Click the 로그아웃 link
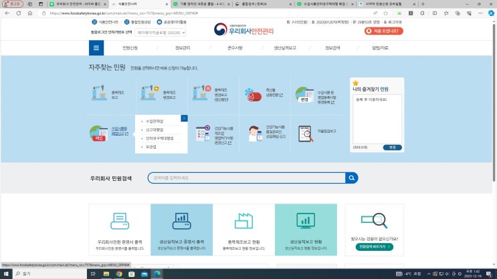Screen dimensions: 497x279 pyautogui.click(x=393, y=22)
